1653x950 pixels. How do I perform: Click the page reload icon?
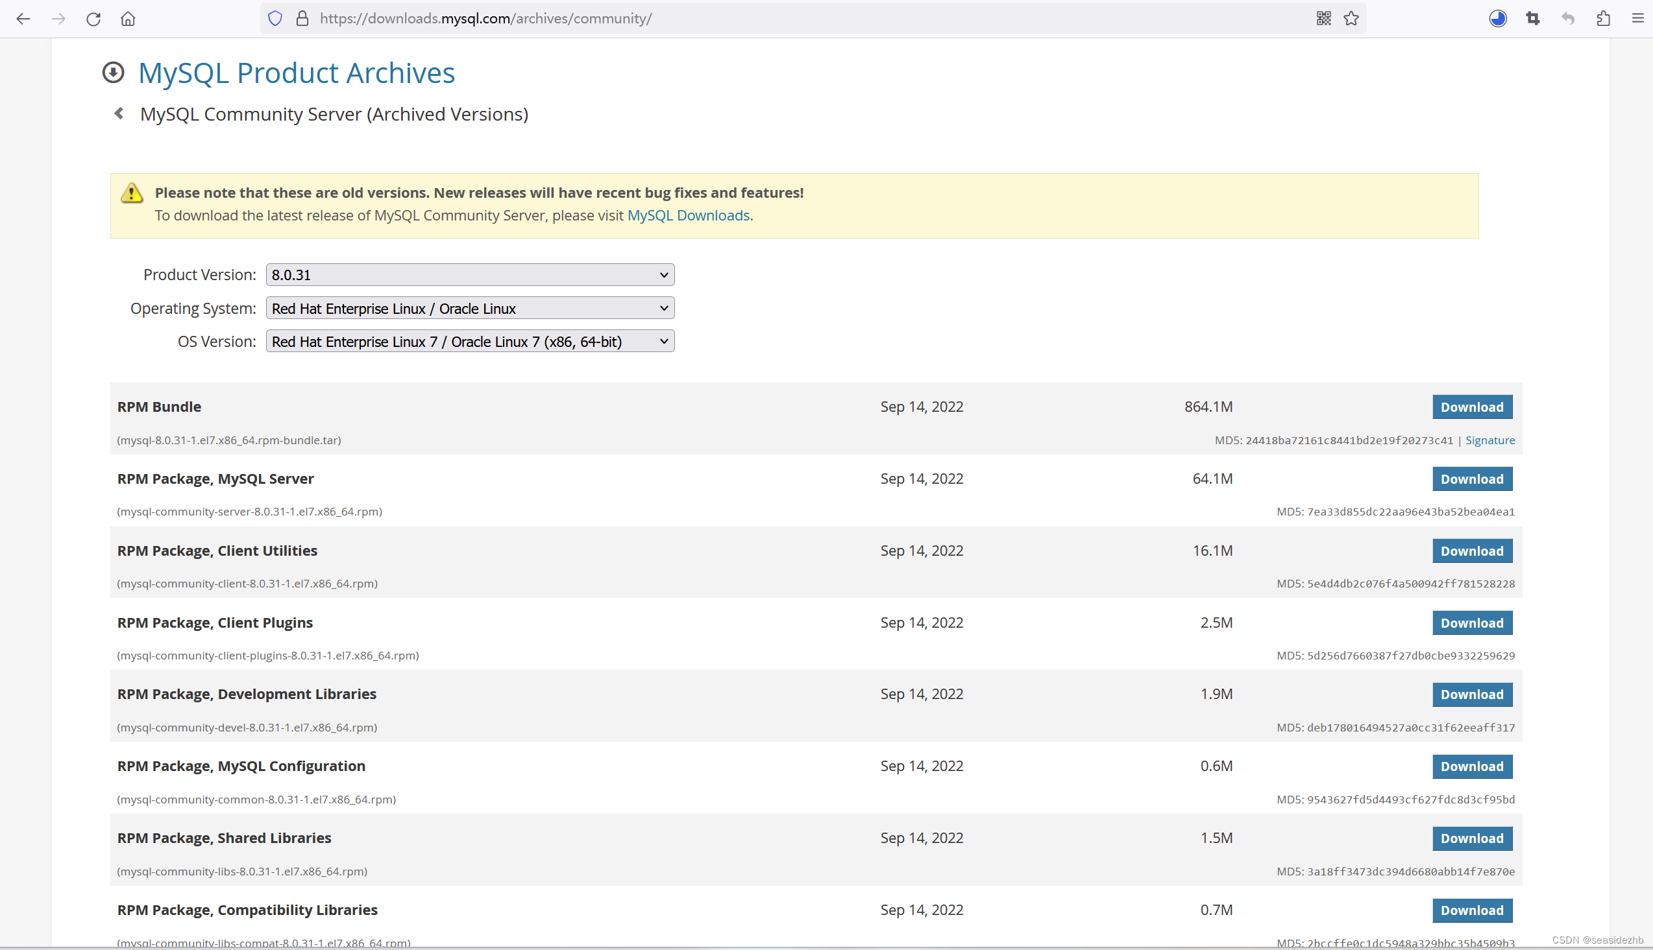point(95,18)
